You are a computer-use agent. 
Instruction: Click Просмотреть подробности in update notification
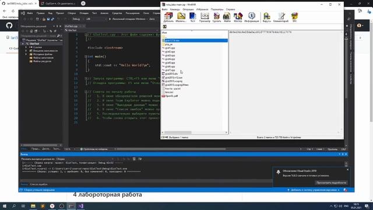pyautogui.click(x=331, y=183)
